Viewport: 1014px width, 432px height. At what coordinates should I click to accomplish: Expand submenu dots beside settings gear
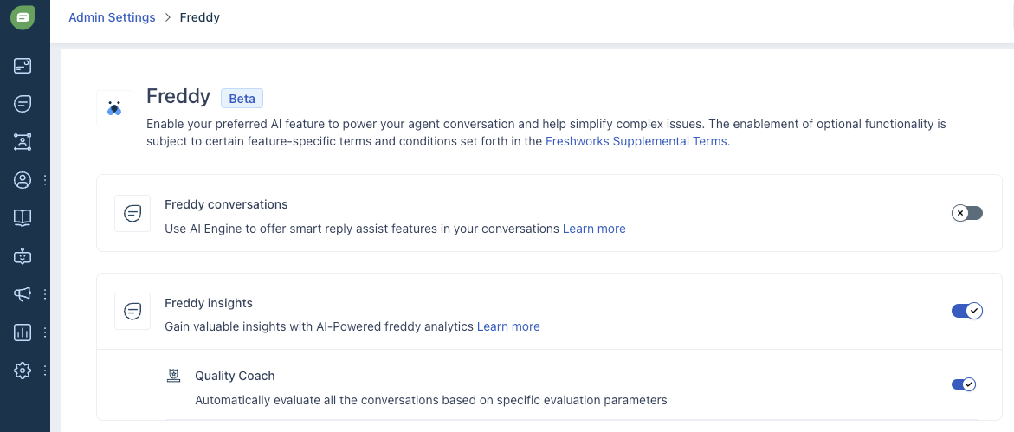(x=45, y=371)
